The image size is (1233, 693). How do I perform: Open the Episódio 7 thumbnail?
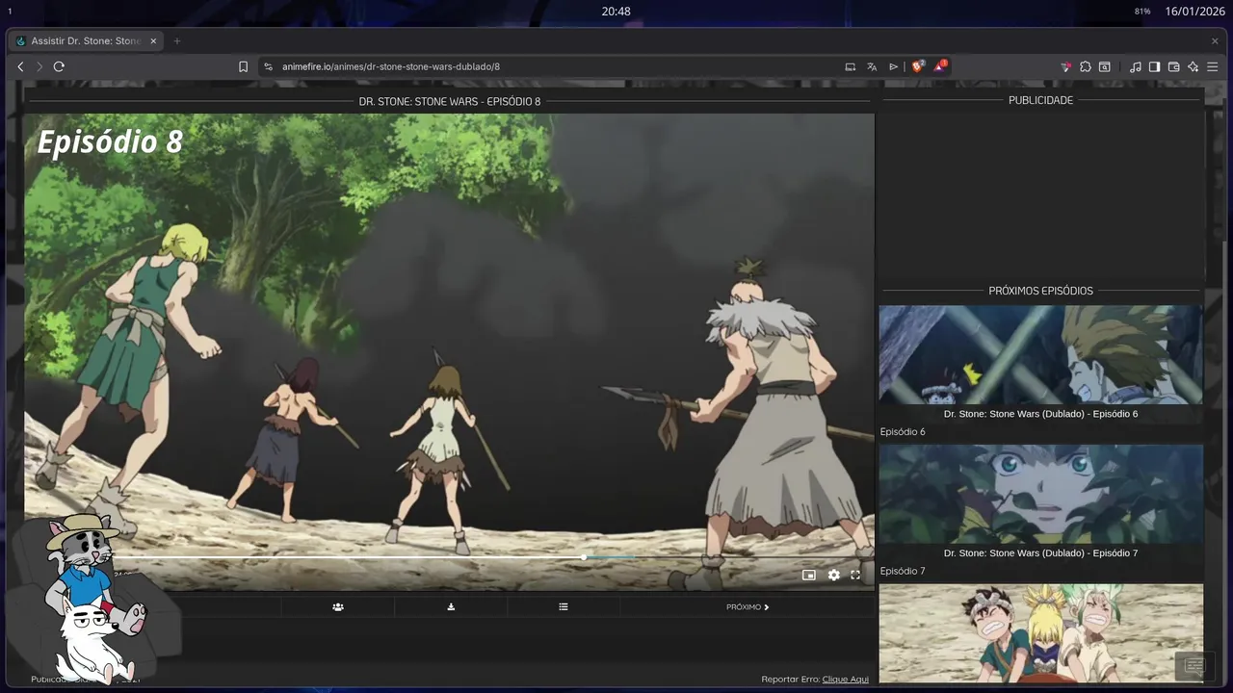pos(1040,494)
